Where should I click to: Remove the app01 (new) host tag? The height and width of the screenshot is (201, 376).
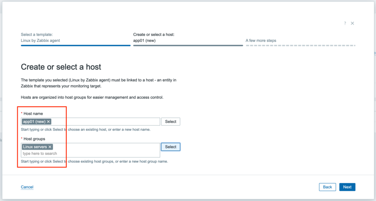tap(48, 122)
